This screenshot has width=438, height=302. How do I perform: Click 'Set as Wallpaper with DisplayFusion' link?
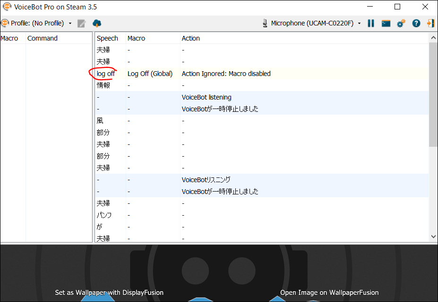click(x=109, y=293)
